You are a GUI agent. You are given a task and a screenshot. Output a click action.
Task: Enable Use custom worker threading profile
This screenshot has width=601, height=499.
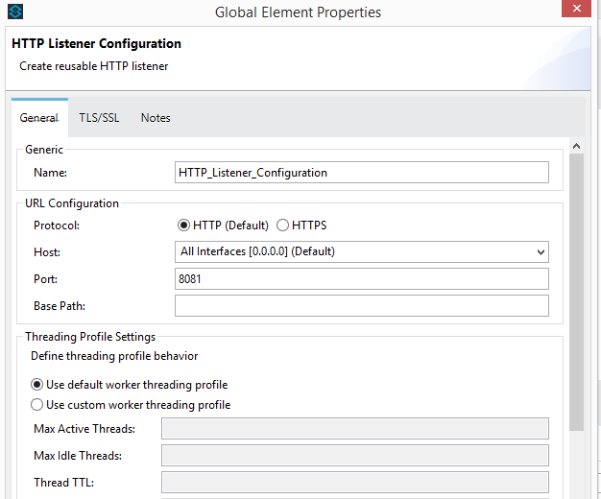(37, 405)
